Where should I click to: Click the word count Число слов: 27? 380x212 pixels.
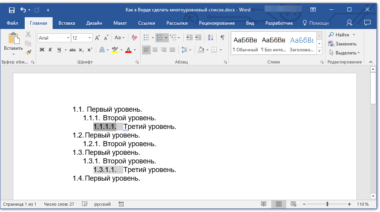[59, 204]
